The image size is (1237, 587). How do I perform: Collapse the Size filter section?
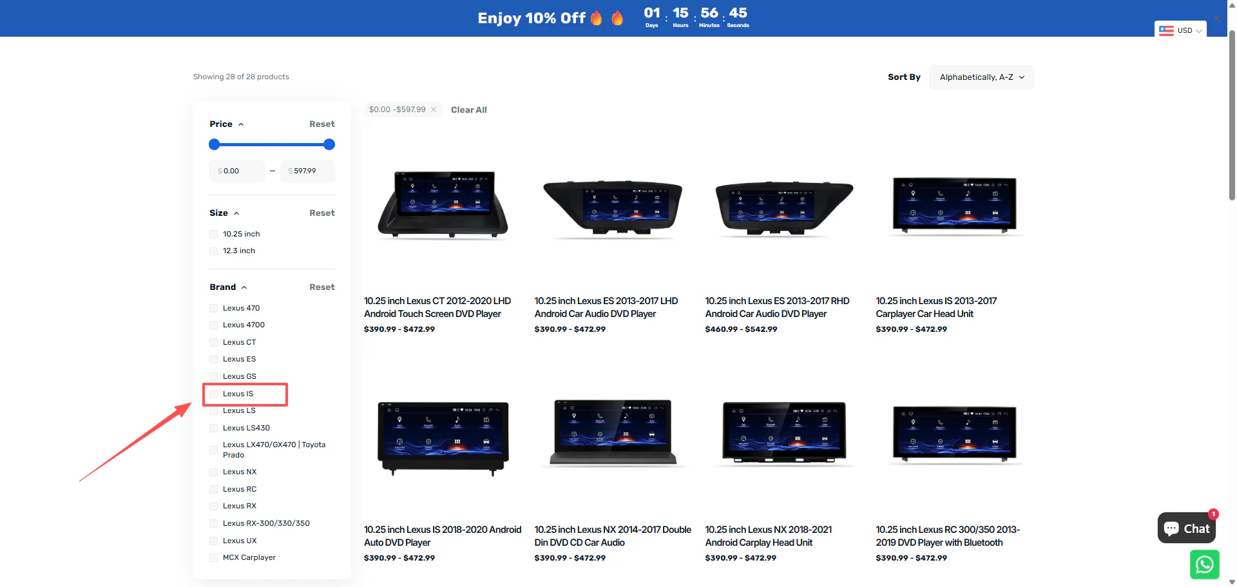(x=236, y=213)
